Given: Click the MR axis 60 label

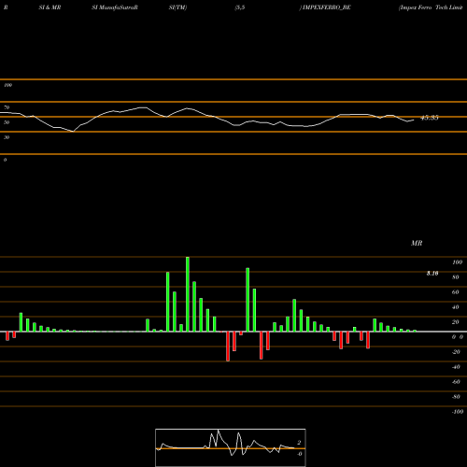Looking at the screenshot, I should pos(456,292).
